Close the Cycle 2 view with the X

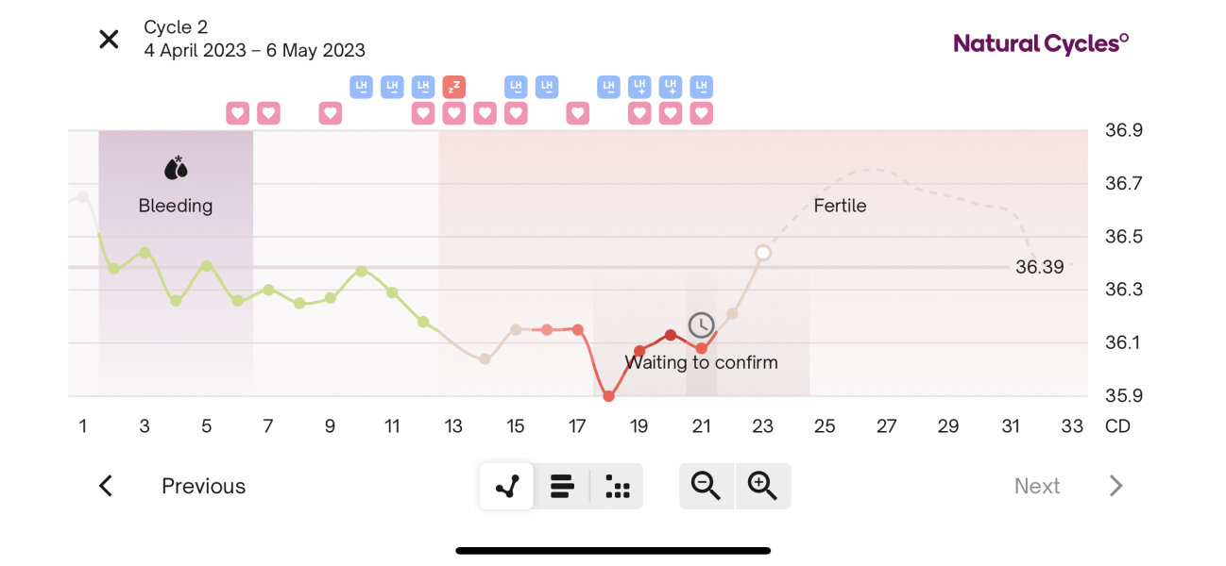109,39
